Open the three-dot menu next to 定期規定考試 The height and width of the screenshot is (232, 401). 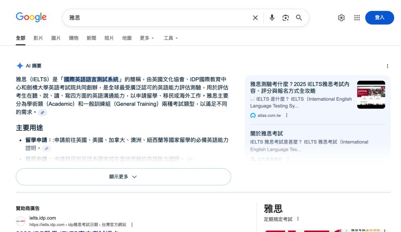click(298, 219)
